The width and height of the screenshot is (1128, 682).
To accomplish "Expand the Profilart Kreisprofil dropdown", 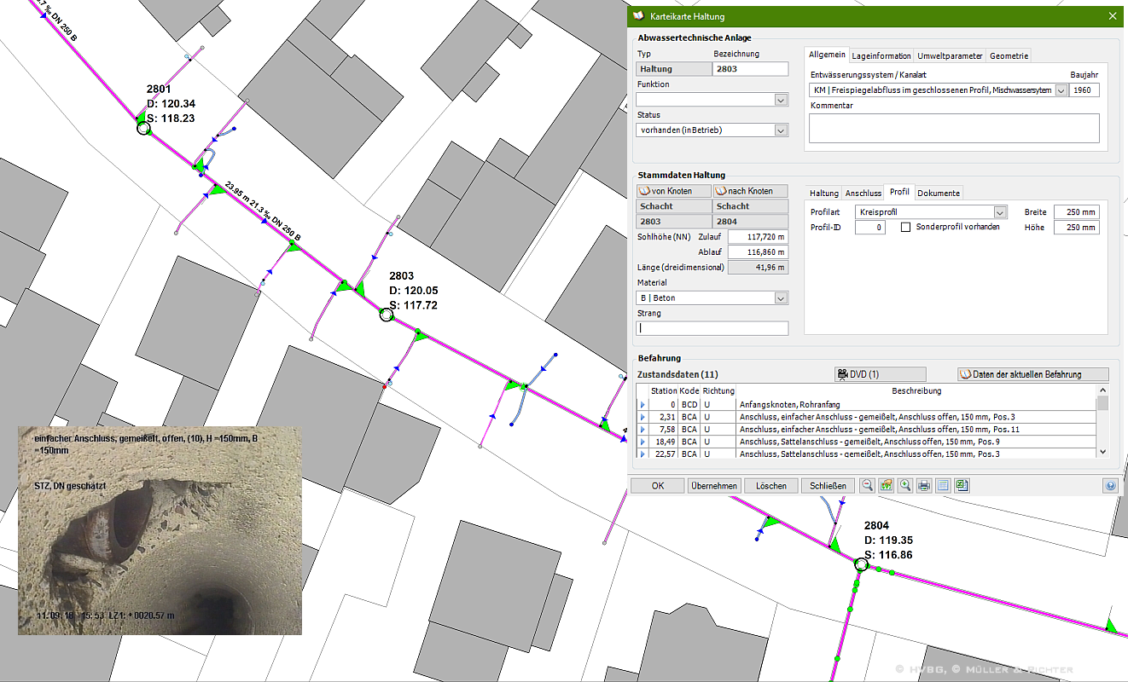I will point(1000,212).
